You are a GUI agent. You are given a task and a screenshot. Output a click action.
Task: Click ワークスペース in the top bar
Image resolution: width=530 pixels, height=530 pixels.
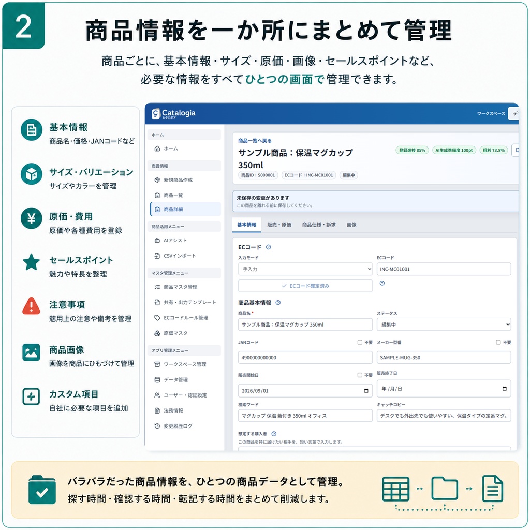click(491, 113)
